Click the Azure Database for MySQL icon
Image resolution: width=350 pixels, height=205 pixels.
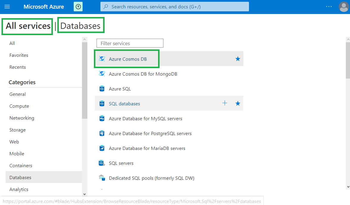pyautogui.click(x=102, y=118)
